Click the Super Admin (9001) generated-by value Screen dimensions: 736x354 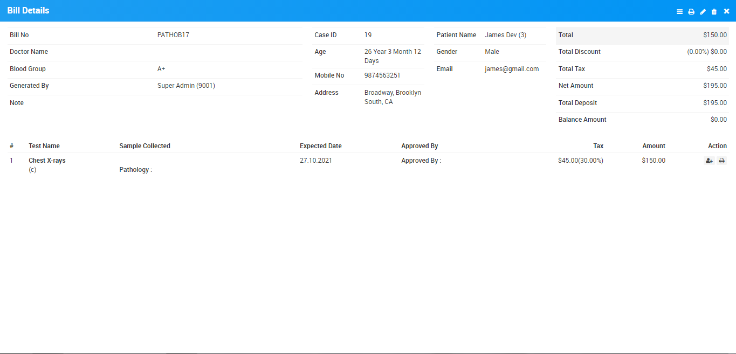tap(186, 86)
